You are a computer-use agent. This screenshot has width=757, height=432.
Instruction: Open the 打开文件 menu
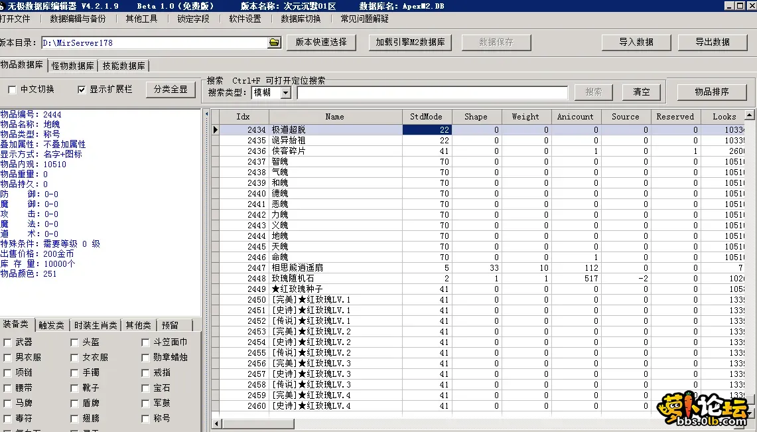pos(15,19)
